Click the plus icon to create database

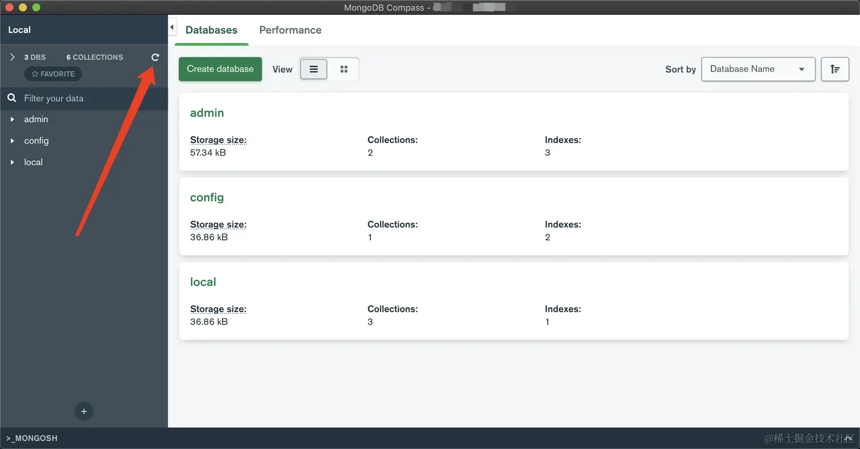click(x=84, y=411)
